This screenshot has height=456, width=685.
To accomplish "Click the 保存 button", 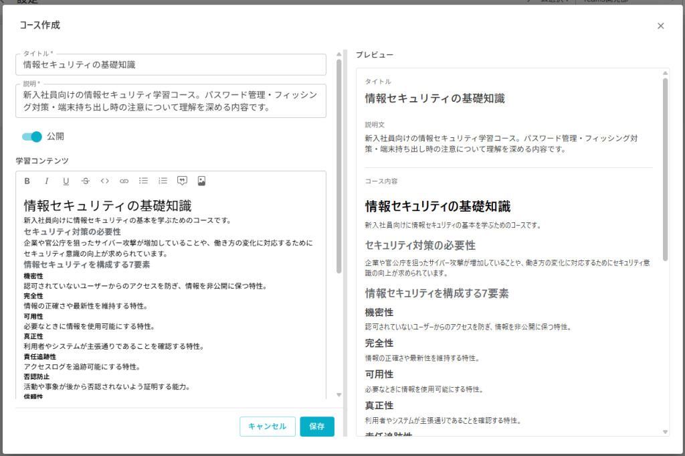I will click(x=317, y=427).
